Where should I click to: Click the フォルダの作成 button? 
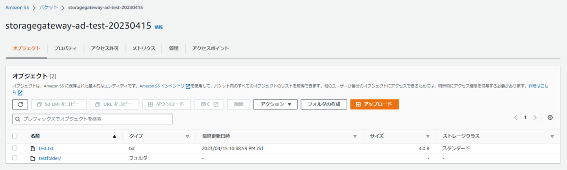point(324,104)
